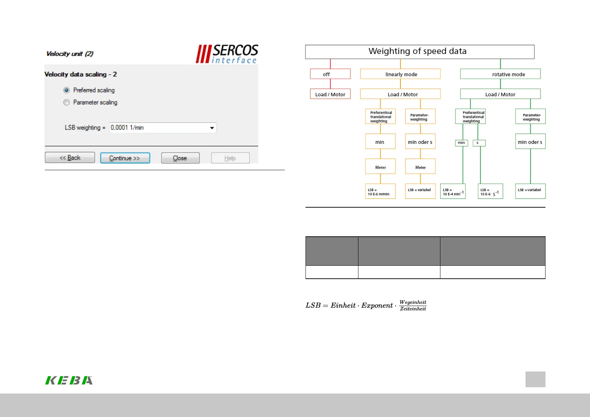Click the green 'Preferentioal translational weighting' box
The height and width of the screenshot is (417, 590).
point(471,116)
